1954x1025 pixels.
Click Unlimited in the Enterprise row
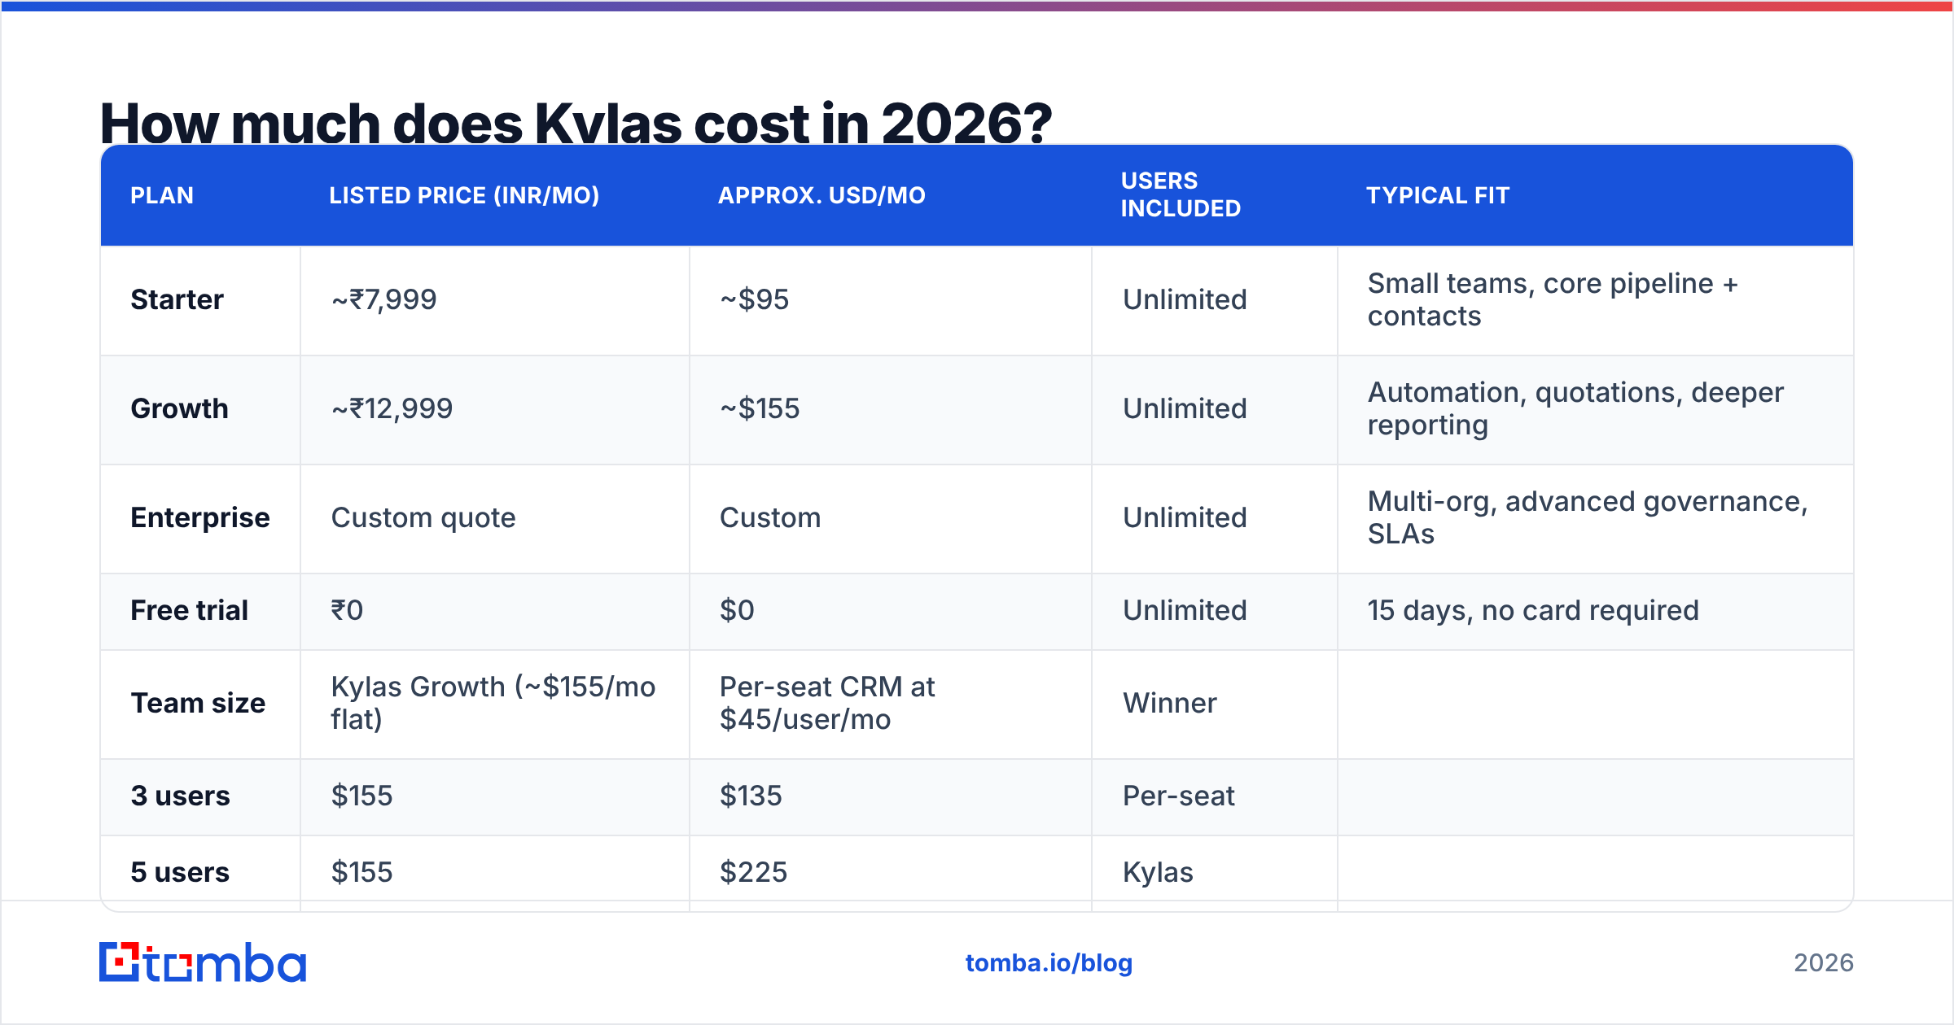click(1185, 517)
